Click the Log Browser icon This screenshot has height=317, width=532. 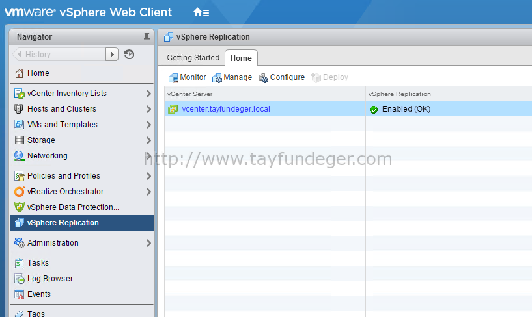20,279
